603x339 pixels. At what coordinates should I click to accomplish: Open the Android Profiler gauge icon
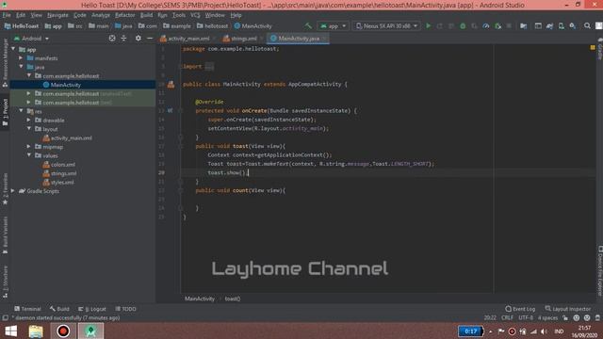pyautogui.click(x=486, y=26)
